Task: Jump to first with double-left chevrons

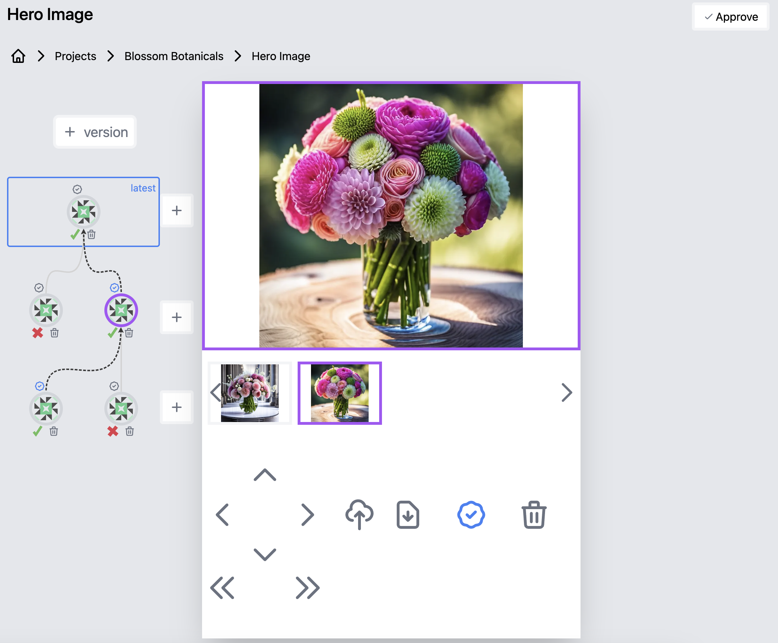Action: tap(222, 587)
